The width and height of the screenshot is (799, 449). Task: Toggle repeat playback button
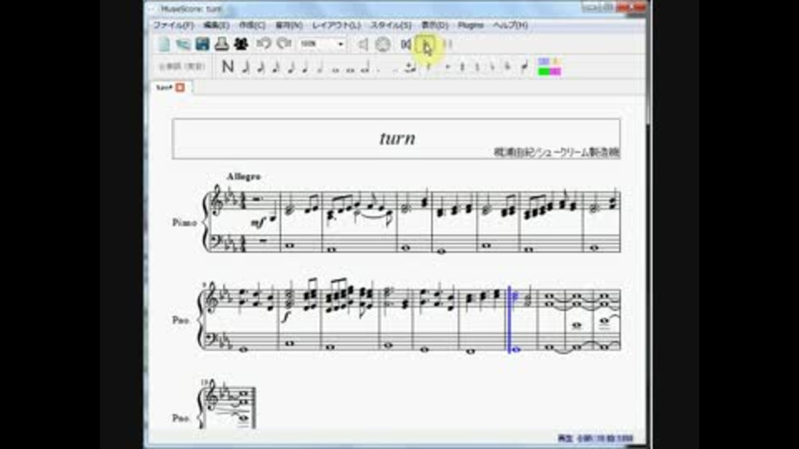(x=448, y=44)
